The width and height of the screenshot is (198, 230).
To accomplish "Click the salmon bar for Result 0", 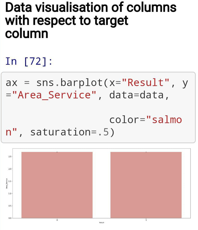I will [57, 185].
